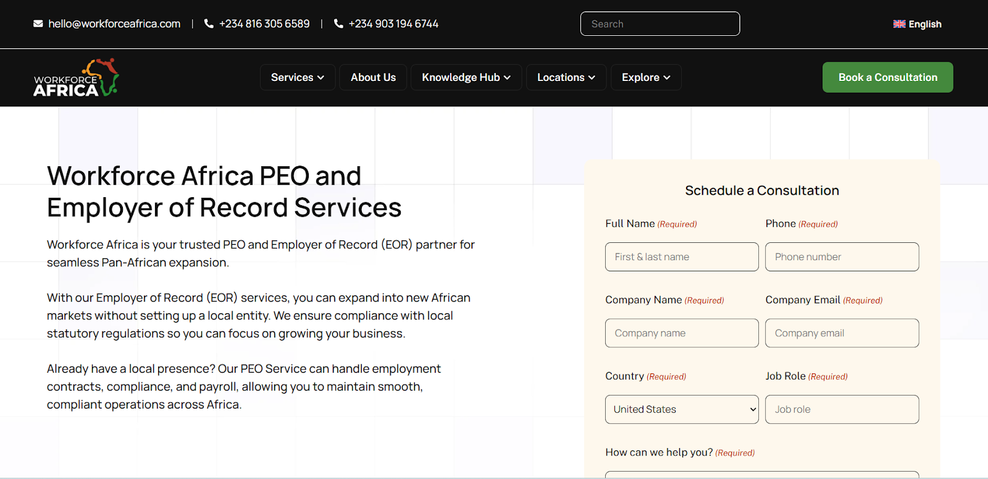Expand the Explore menu

[x=646, y=77]
